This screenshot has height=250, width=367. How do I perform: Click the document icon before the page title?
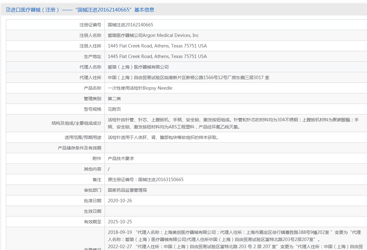8,10
